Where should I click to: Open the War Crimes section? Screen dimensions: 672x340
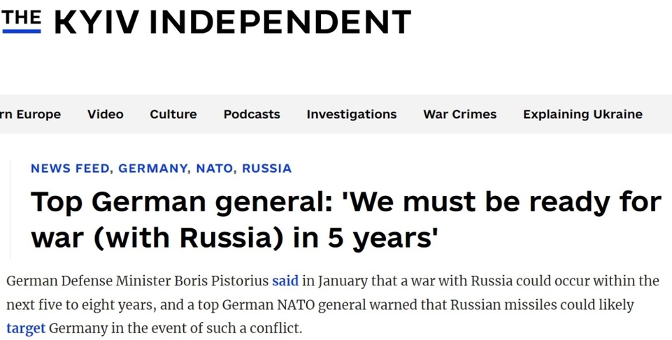pos(459,114)
